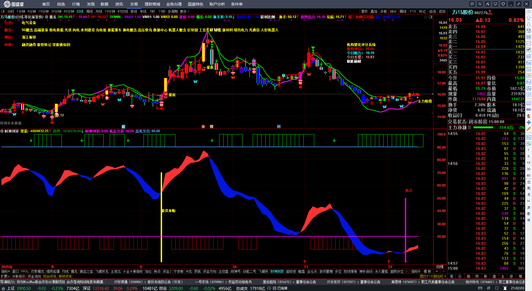Click the 返回 back button
Image resolution: width=532 pixels, height=291 pixels.
tap(442, 11)
